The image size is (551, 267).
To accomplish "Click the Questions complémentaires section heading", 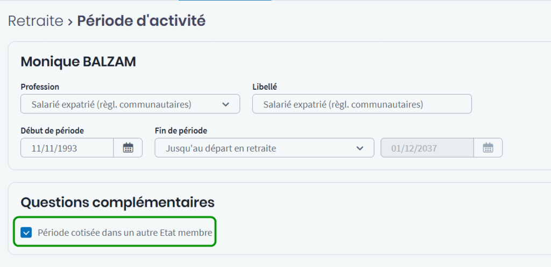I will [x=117, y=203].
